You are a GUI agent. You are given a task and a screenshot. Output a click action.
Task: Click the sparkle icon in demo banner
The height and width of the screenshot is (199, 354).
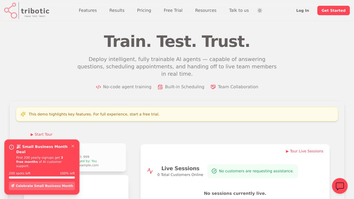[x=23, y=114]
